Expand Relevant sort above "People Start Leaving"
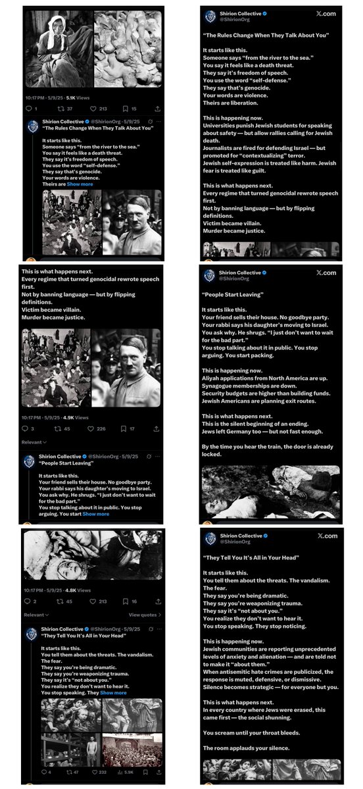363x789 pixels. (x=34, y=442)
